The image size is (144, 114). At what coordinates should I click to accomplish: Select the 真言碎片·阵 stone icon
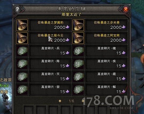(22, 64)
